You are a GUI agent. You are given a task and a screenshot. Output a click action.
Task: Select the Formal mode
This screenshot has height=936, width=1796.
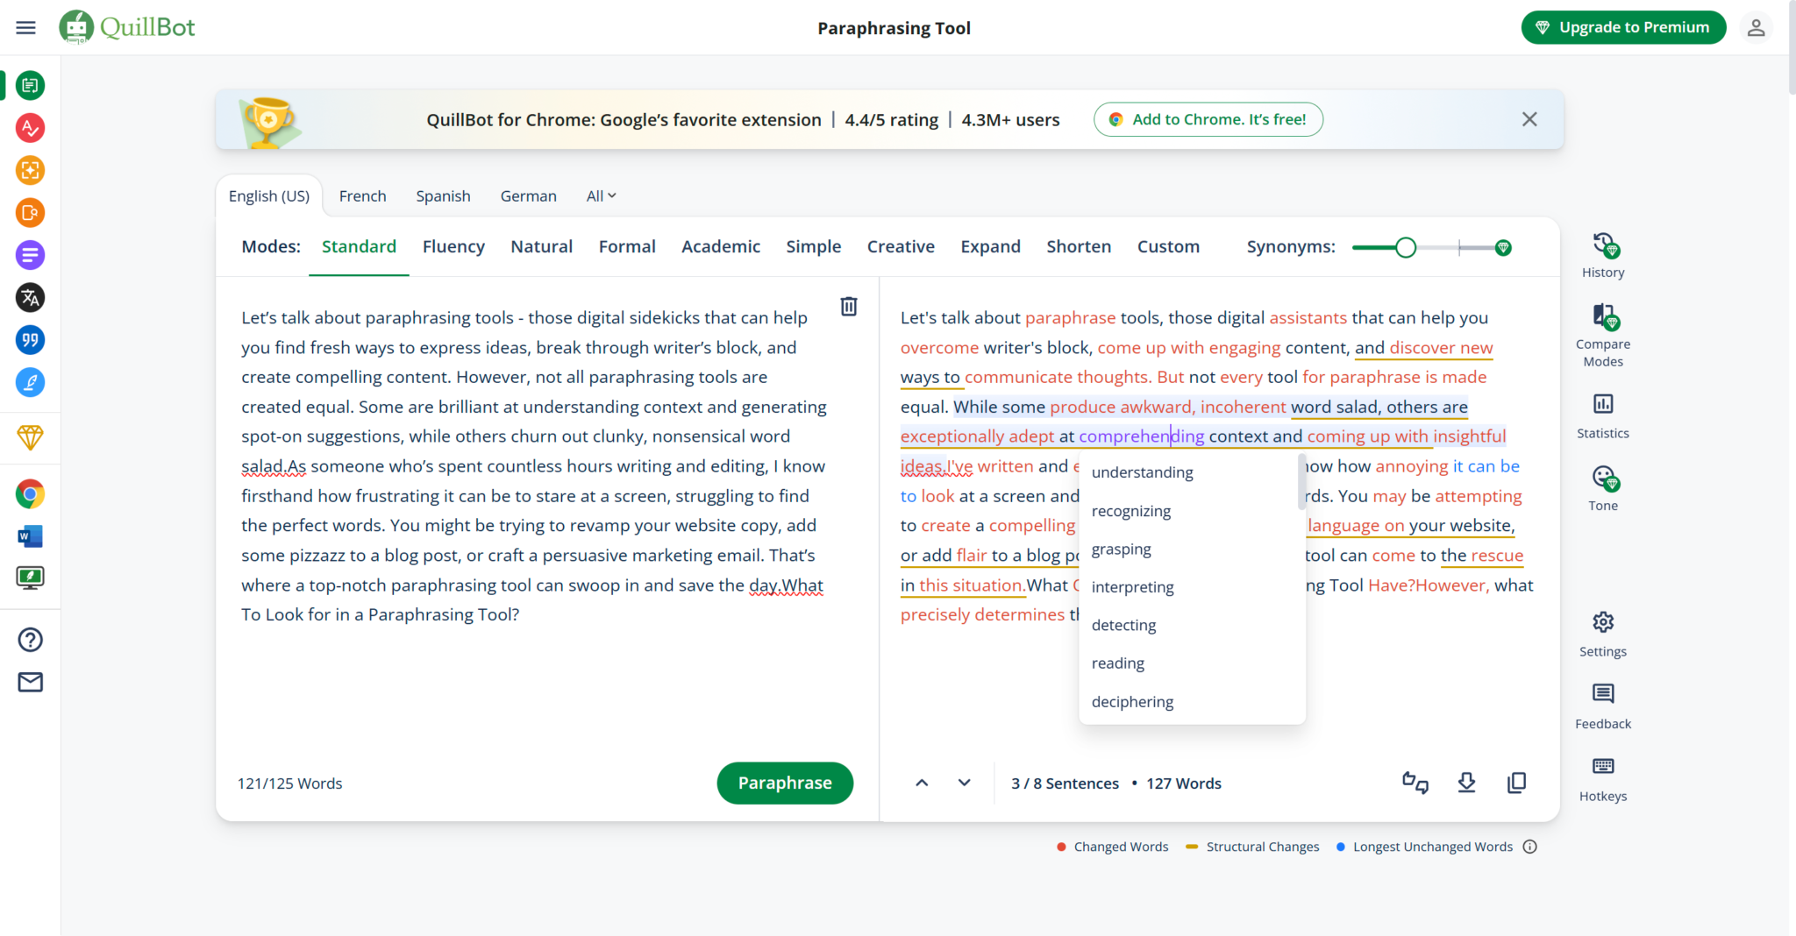(627, 247)
